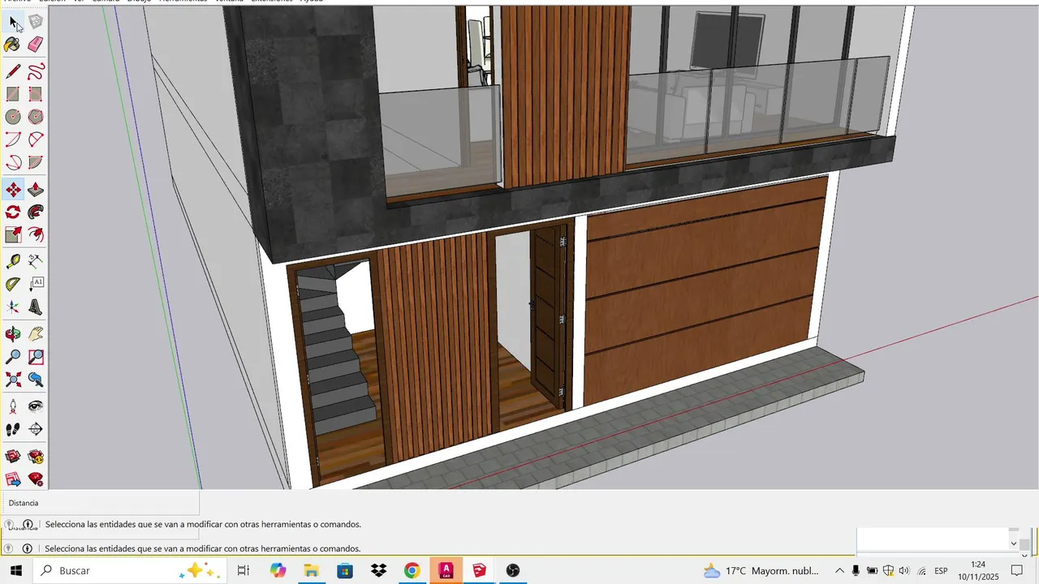Image resolution: width=1039 pixels, height=584 pixels.
Task: Select the Pie arc tool
Action: pos(36,163)
